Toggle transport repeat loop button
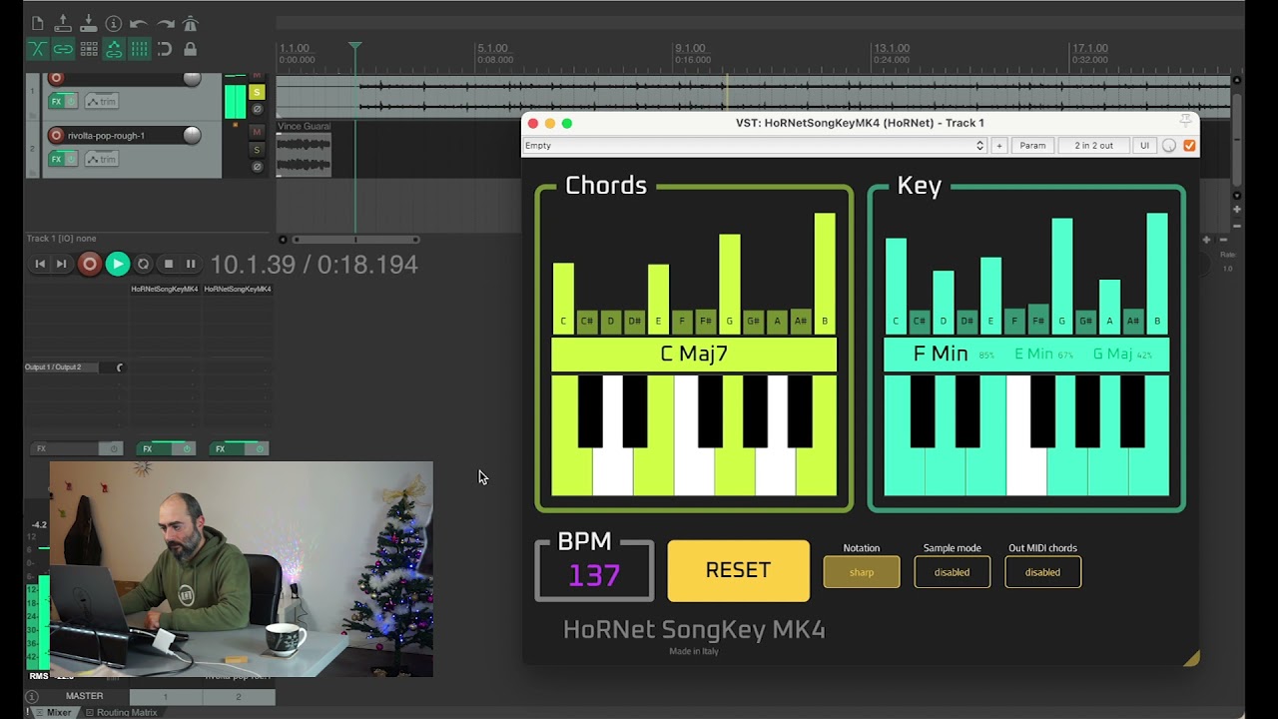Screen dimensions: 1278x719 (x=143, y=264)
